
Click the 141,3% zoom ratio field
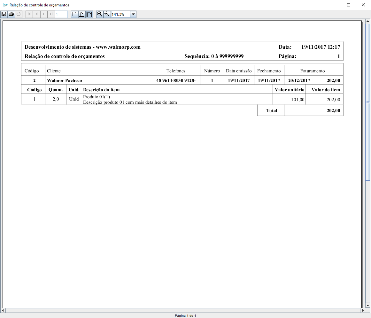click(x=120, y=14)
